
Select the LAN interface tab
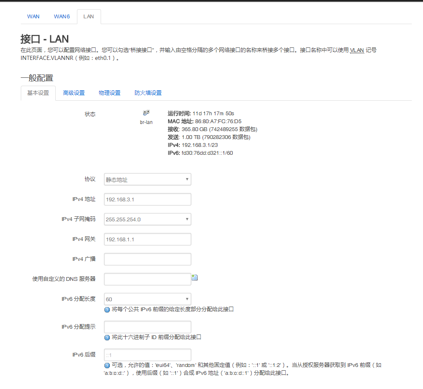pos(89,17)
